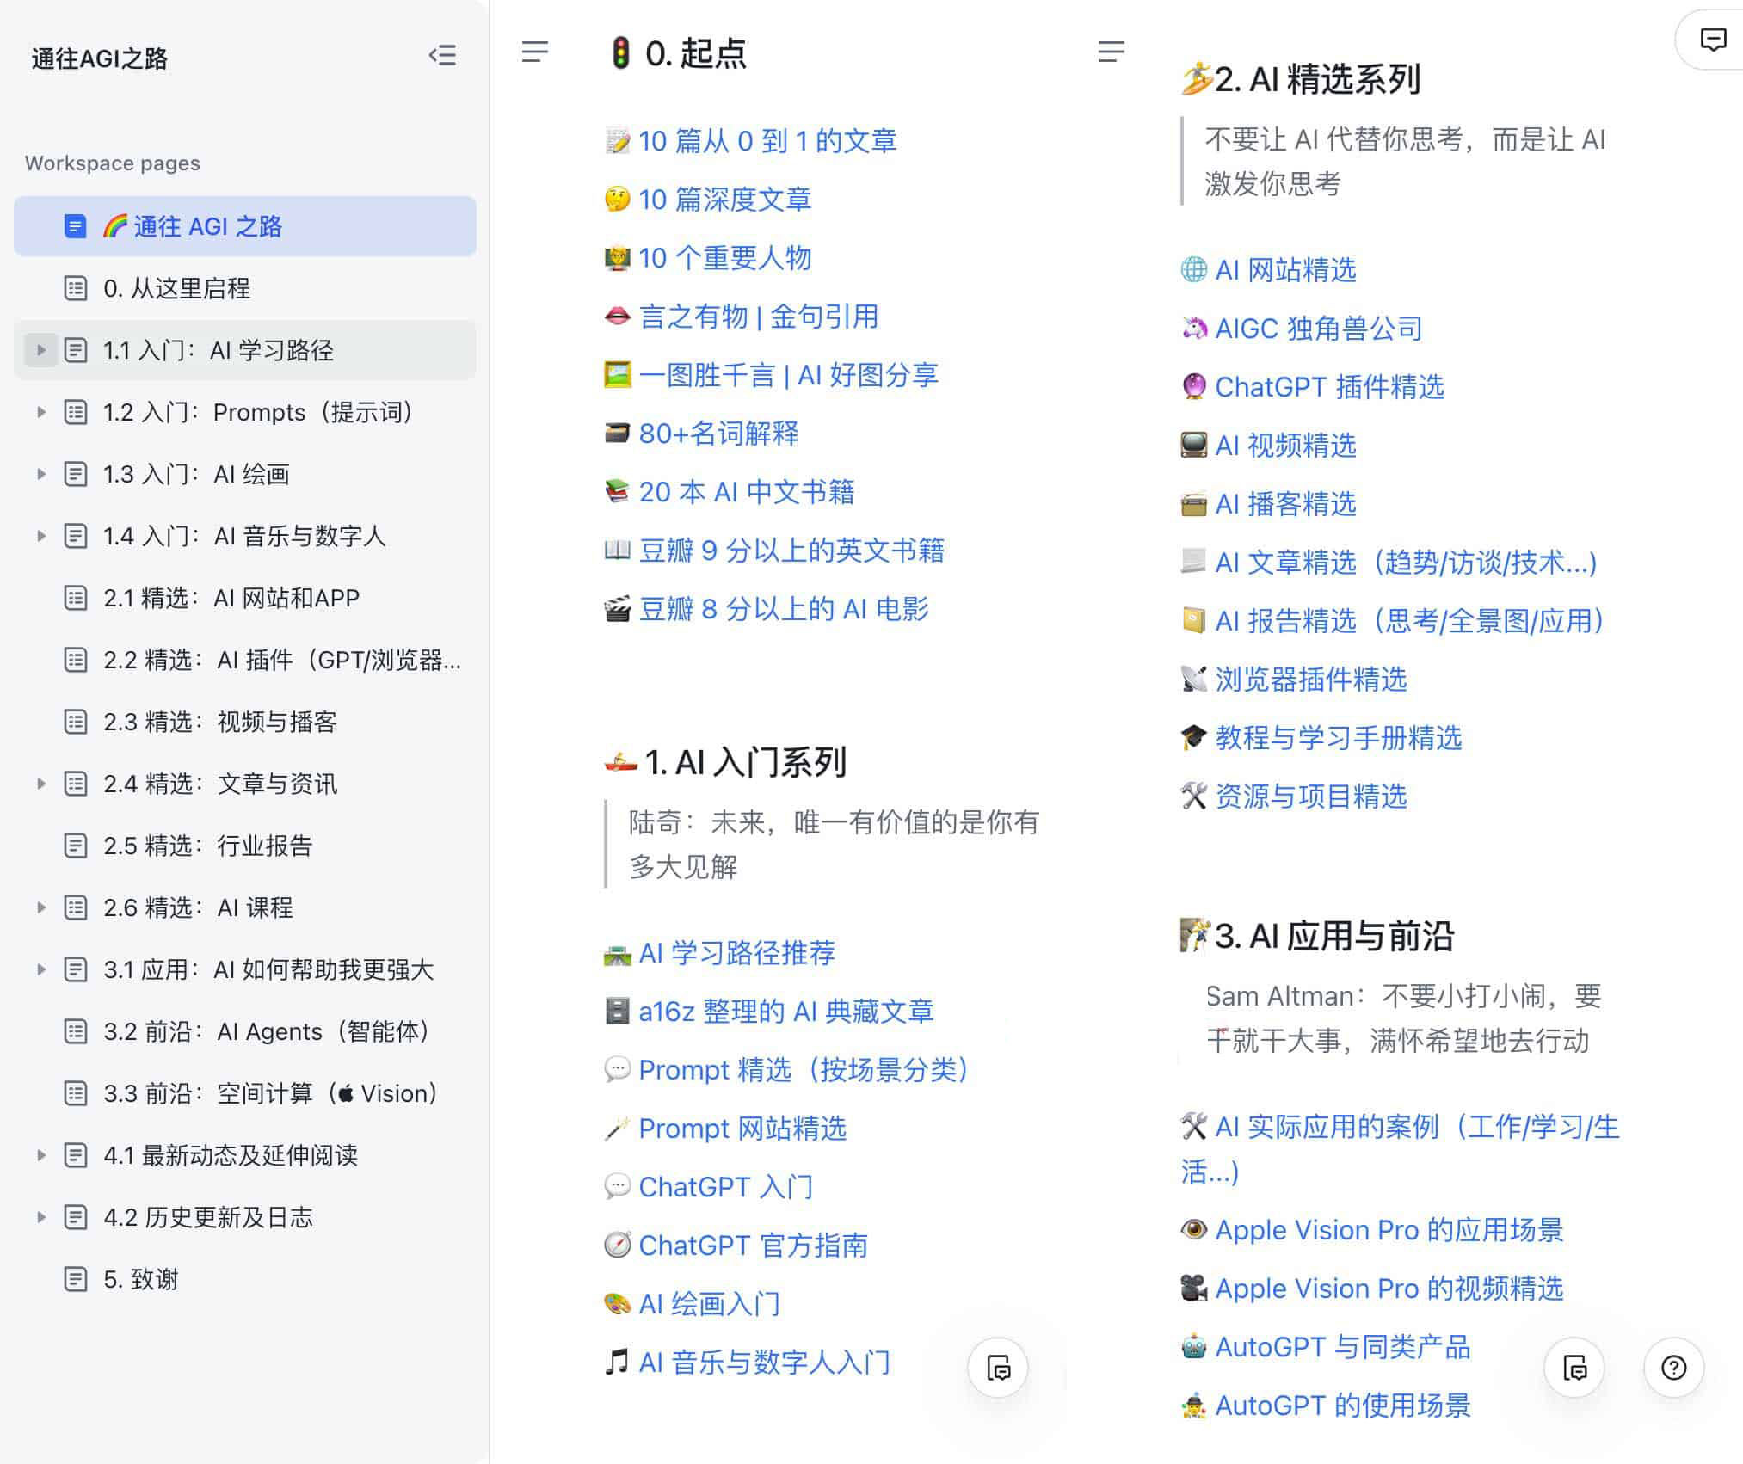Open link 豆瓣 8 分以上的 AI 电影
Screen dimensions: 1743x1464
coord(784,609)
